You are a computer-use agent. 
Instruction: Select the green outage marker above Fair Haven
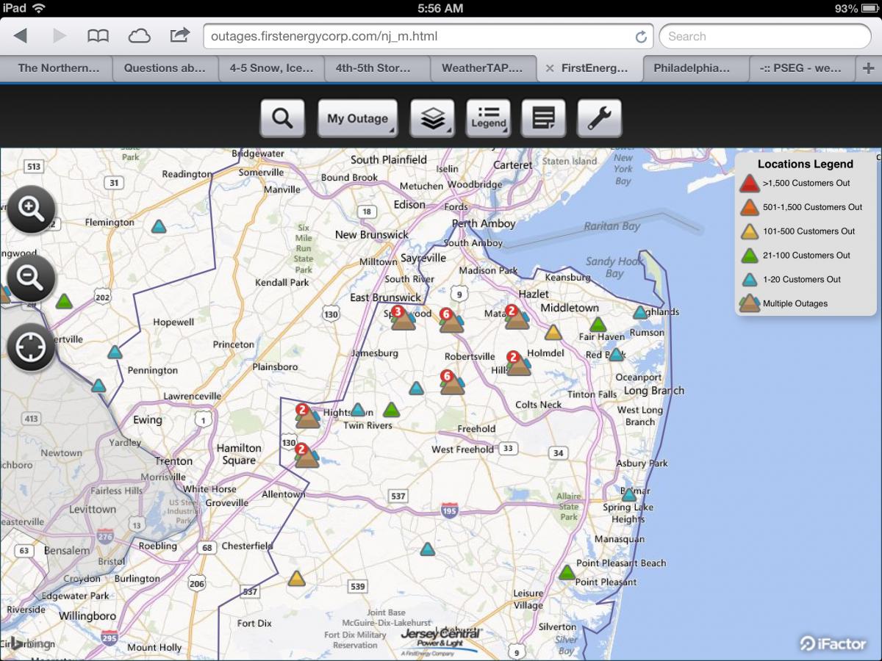pos(598,324)
